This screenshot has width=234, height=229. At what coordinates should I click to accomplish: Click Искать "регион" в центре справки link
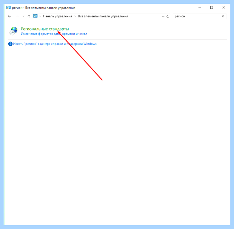[x=55, y=44]
